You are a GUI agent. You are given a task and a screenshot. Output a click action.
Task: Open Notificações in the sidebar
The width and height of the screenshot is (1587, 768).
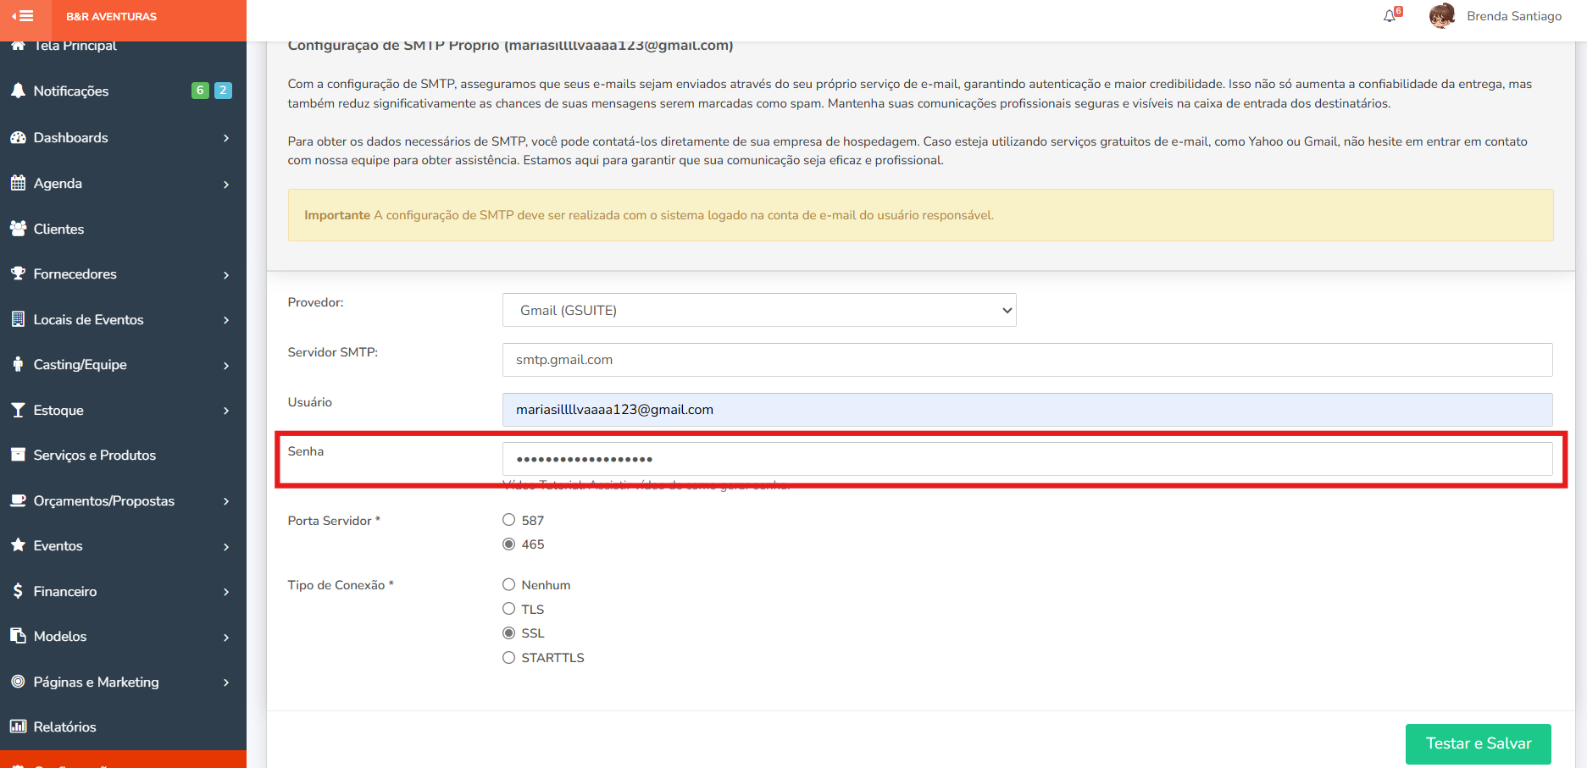click(71, 91)
